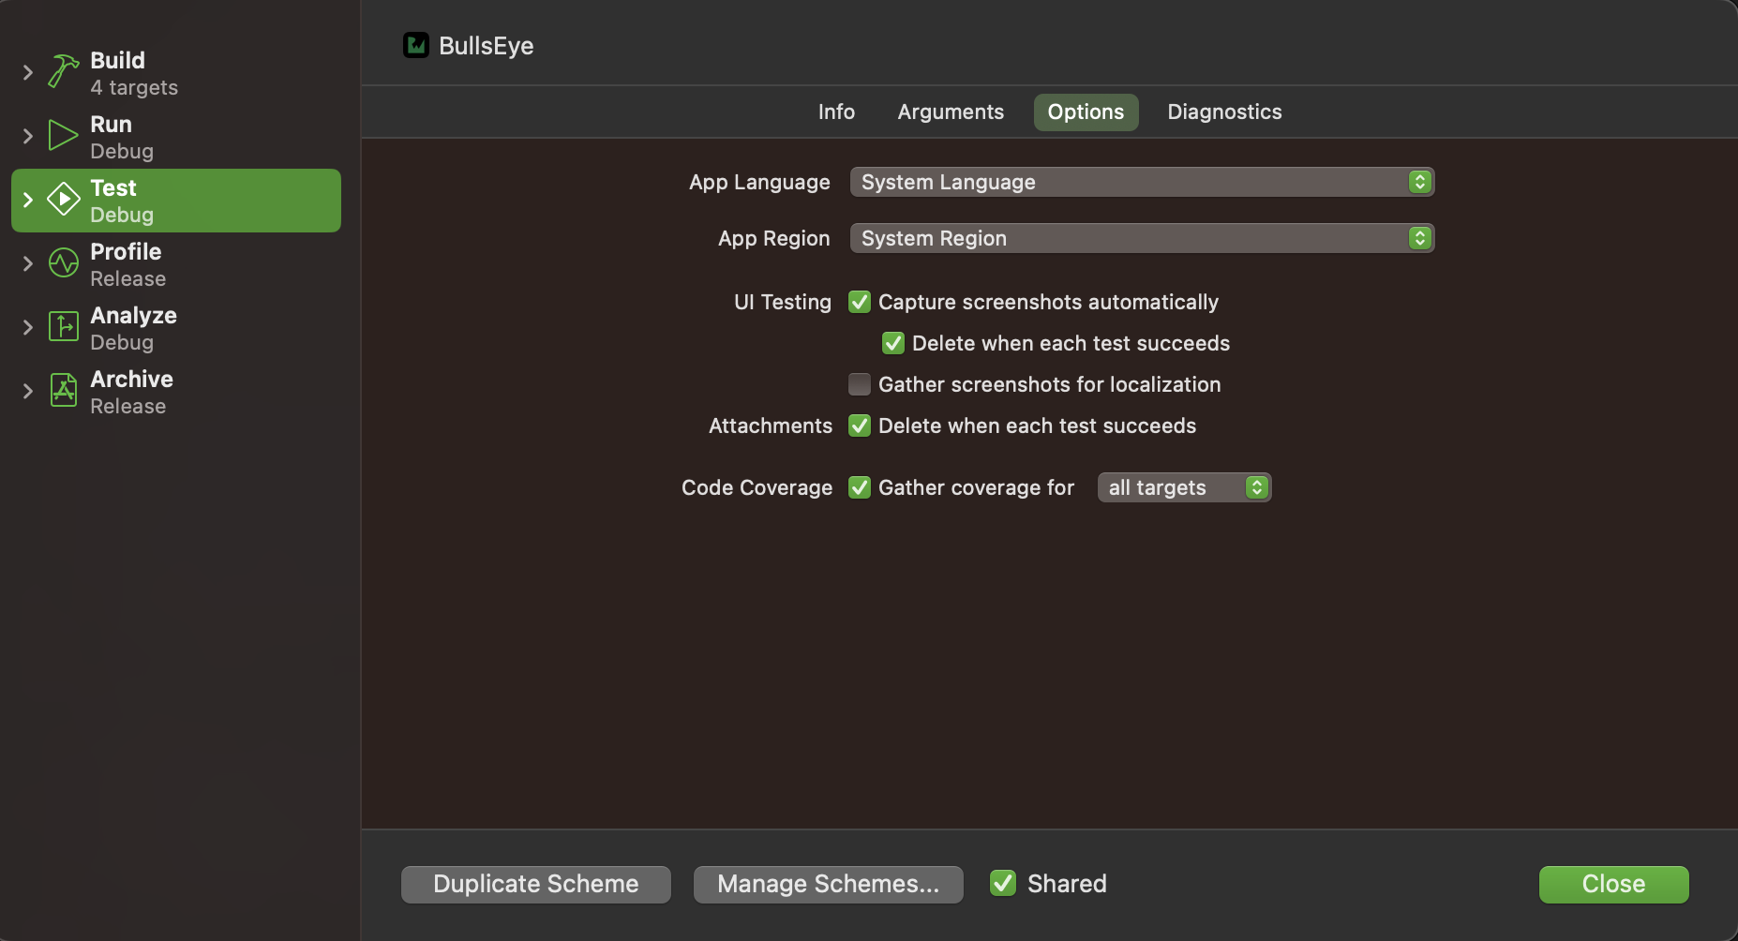
Task: Expand the Run action chevron
Action: point(27,136)
